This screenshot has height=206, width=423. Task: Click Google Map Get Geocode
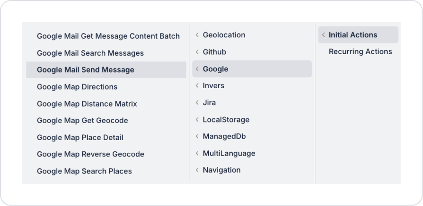click(x=82, y=121)
